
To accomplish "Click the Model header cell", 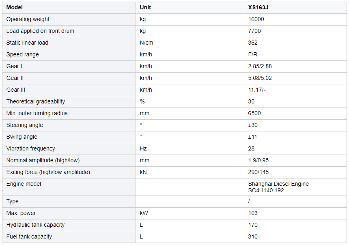I will coord(15,7).
